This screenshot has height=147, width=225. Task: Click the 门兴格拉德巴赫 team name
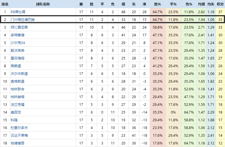tap(23, 20)
